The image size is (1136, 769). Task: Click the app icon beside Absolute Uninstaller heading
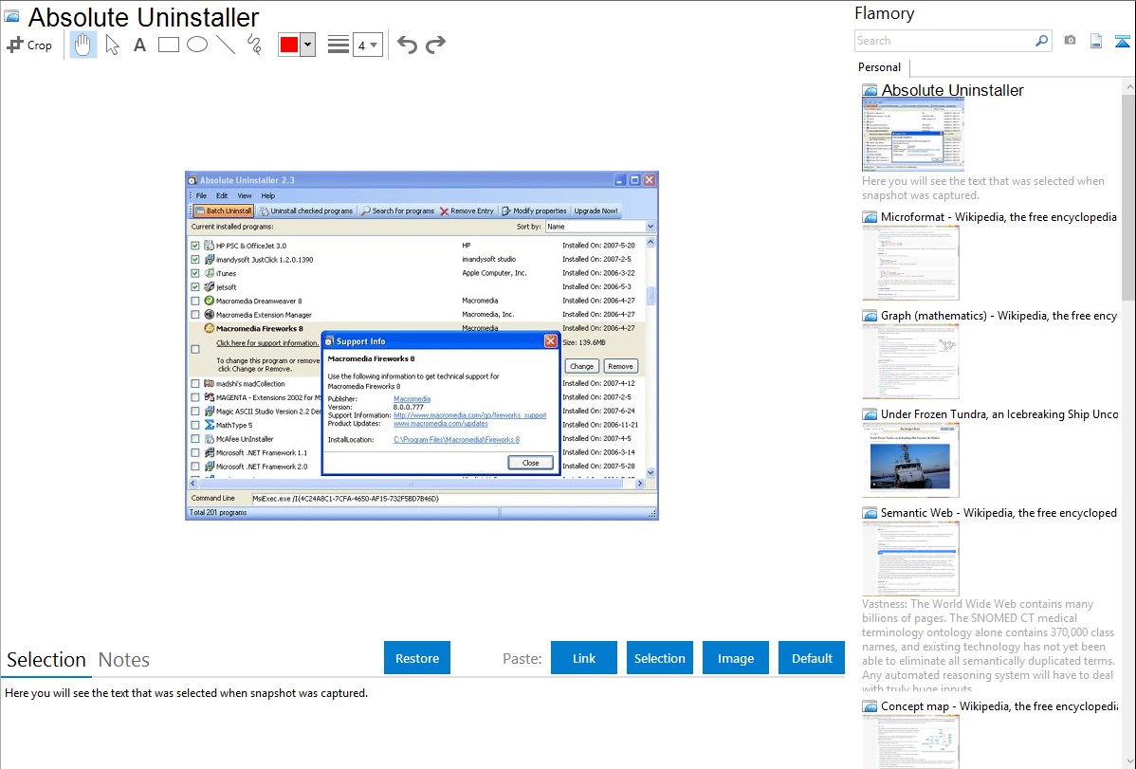click(x=11, y=17)
